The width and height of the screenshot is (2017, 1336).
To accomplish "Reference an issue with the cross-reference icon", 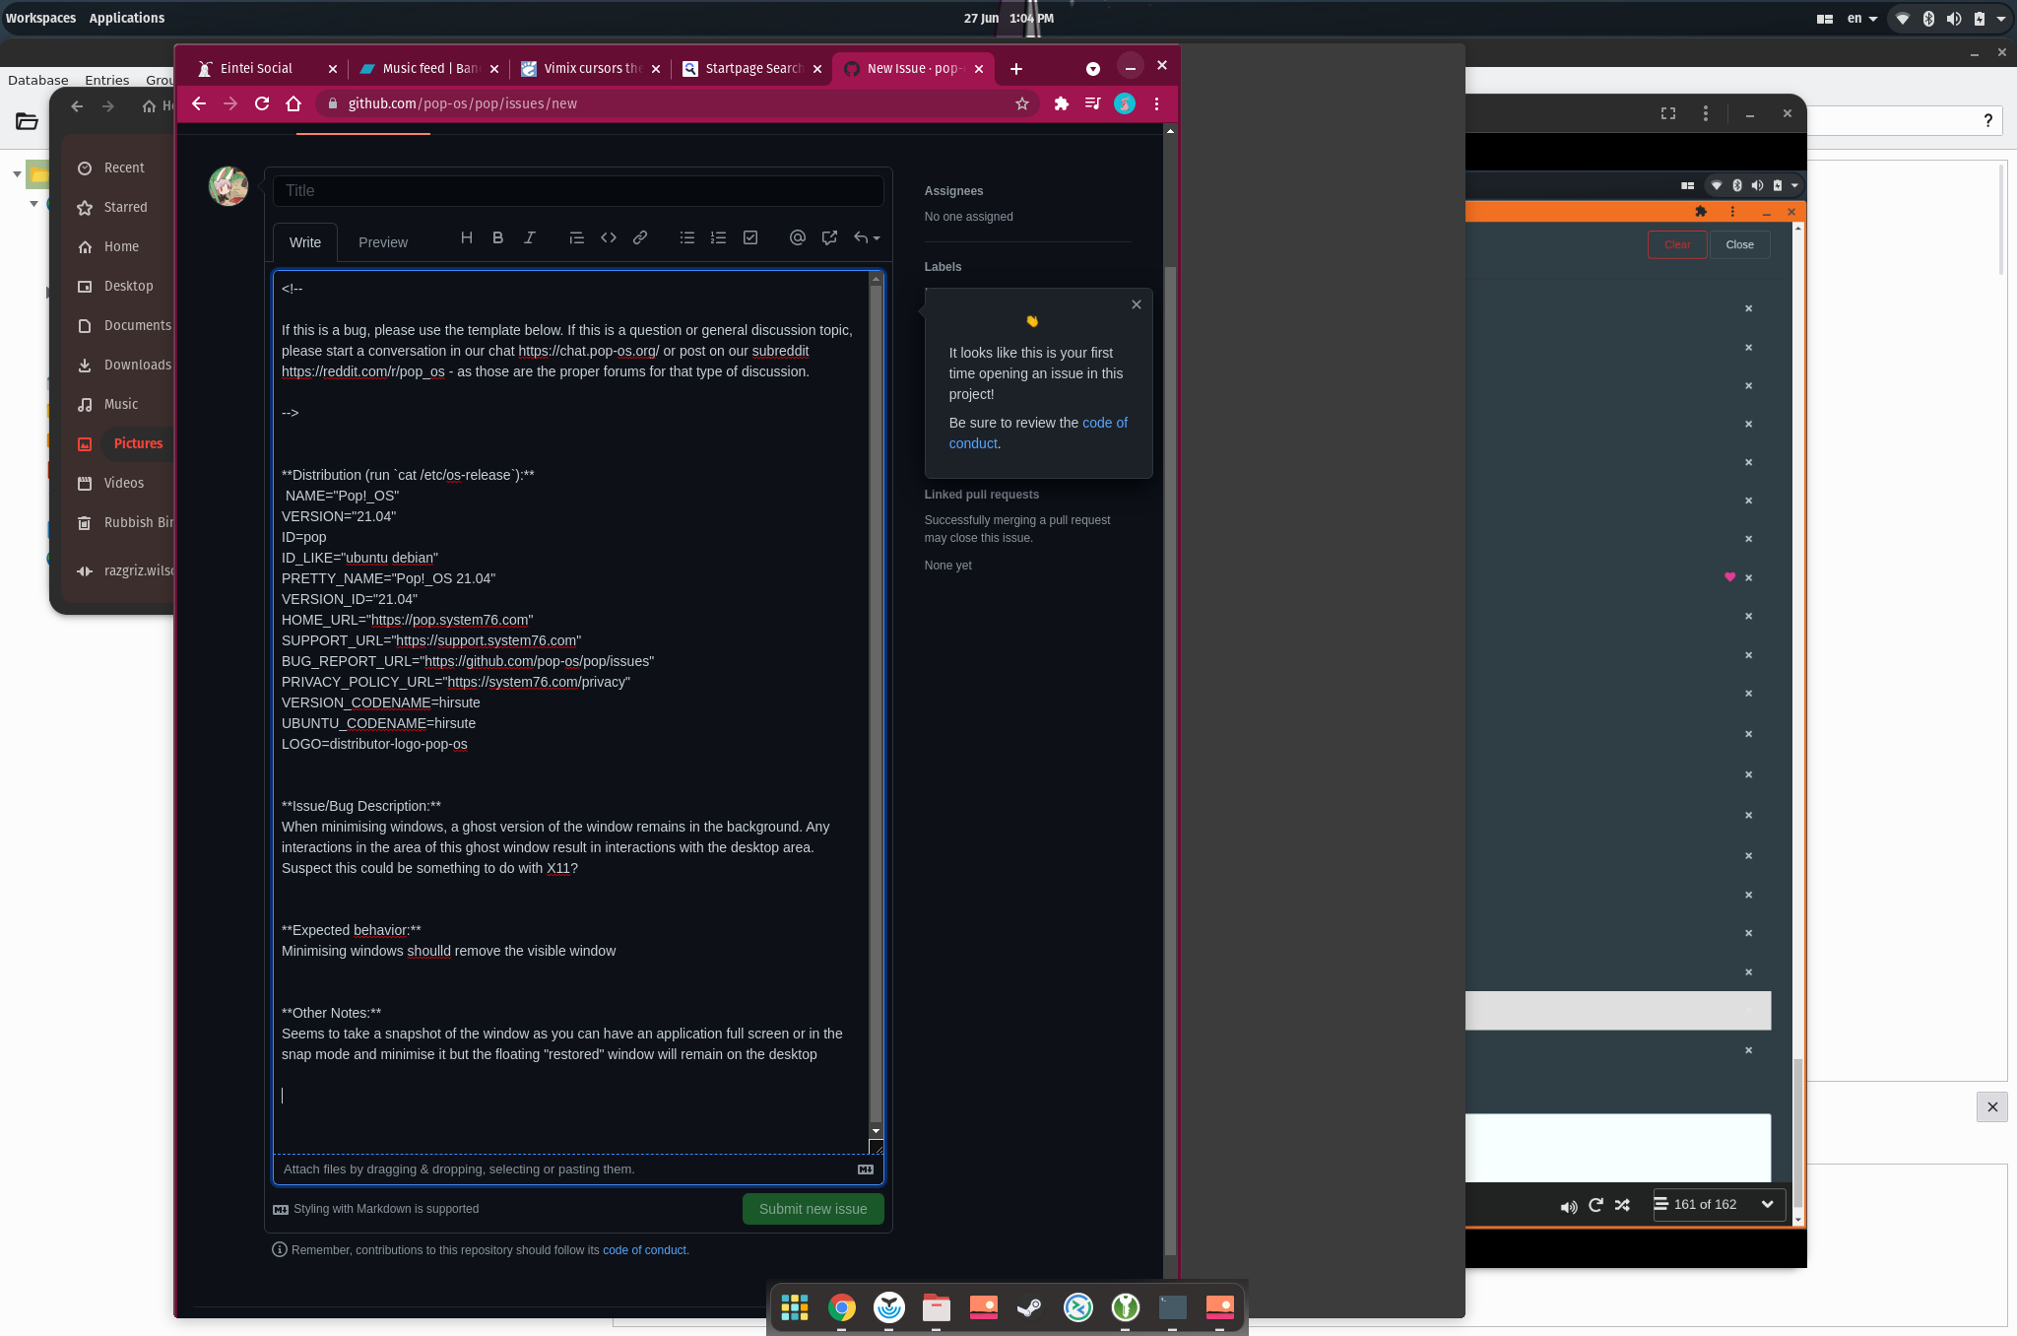I will 829,238.
